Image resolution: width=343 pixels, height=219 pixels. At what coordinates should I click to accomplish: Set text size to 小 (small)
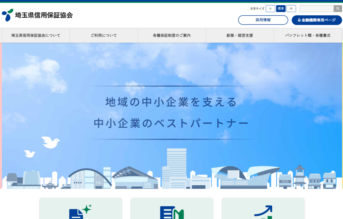click(x=270, y=9)
